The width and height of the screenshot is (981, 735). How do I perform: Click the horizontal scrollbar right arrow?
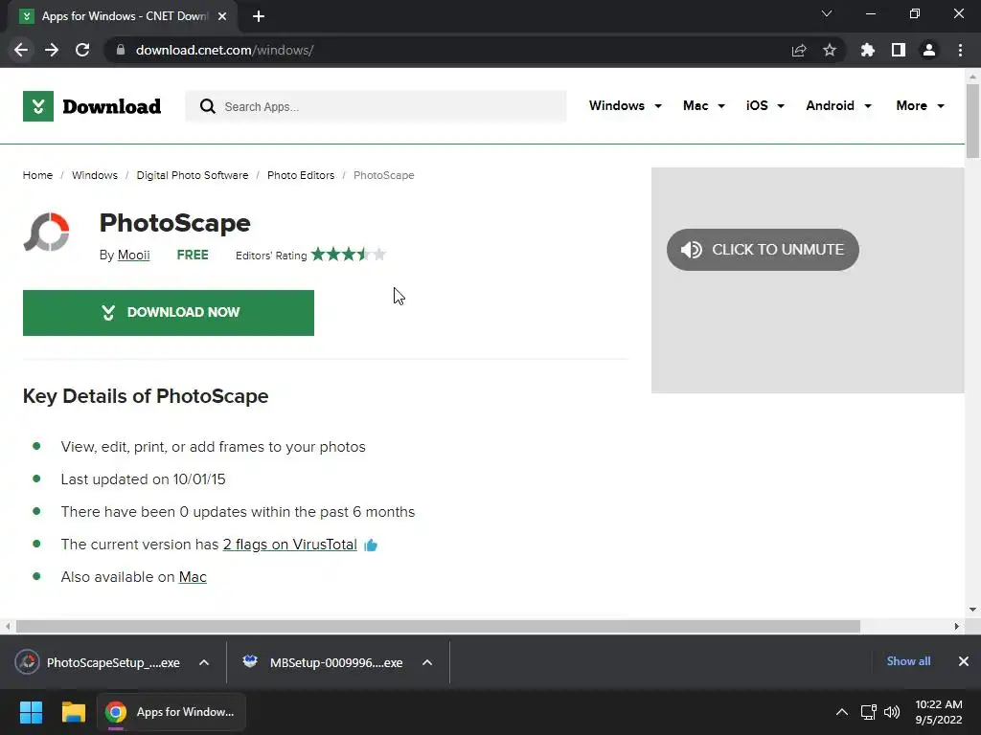pos(957,626)
